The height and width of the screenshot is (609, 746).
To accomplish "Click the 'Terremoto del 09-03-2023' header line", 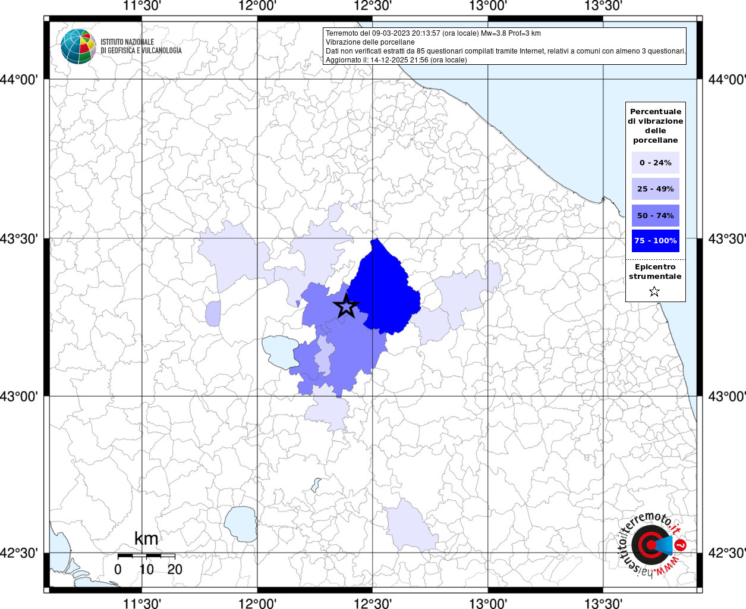I will [x=433, y=33].
